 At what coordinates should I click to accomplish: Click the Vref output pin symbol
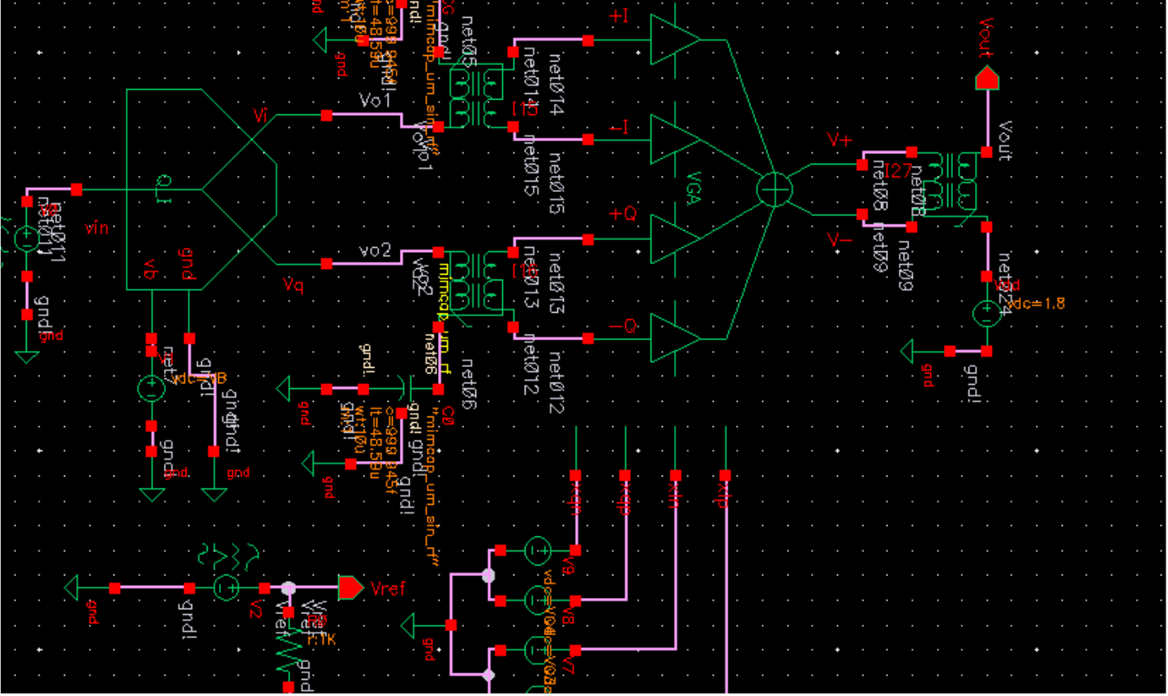click(351, 587)
